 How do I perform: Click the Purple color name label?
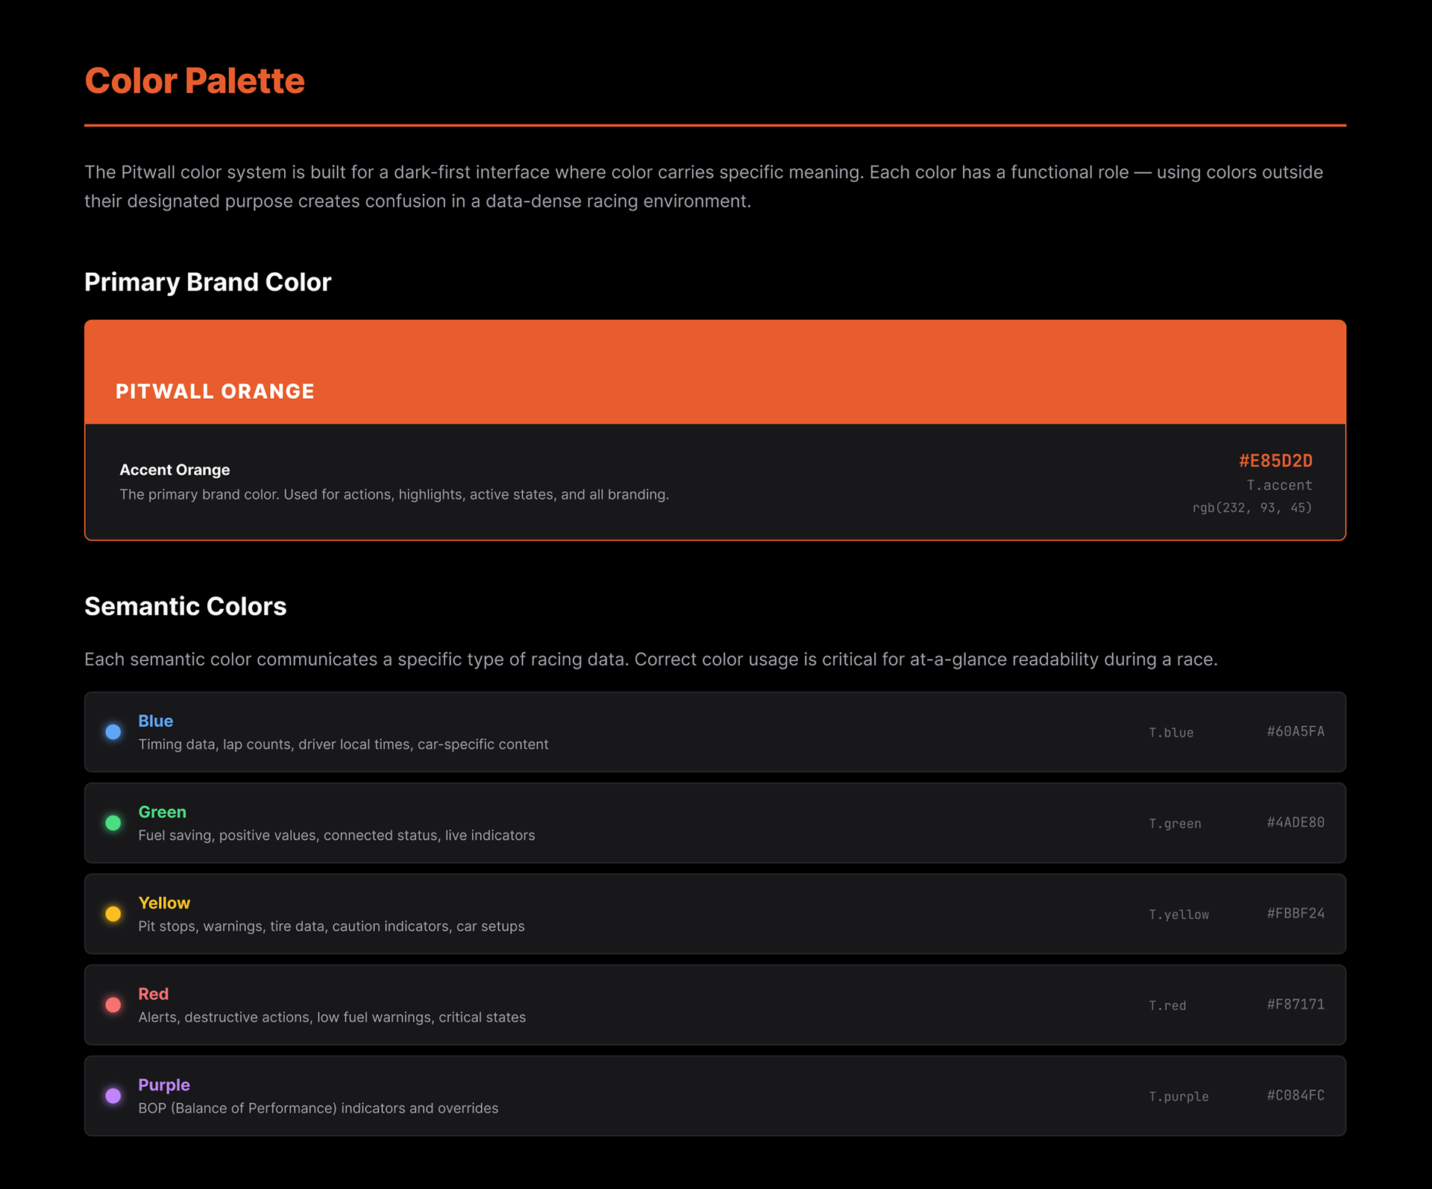[164, 1085]
